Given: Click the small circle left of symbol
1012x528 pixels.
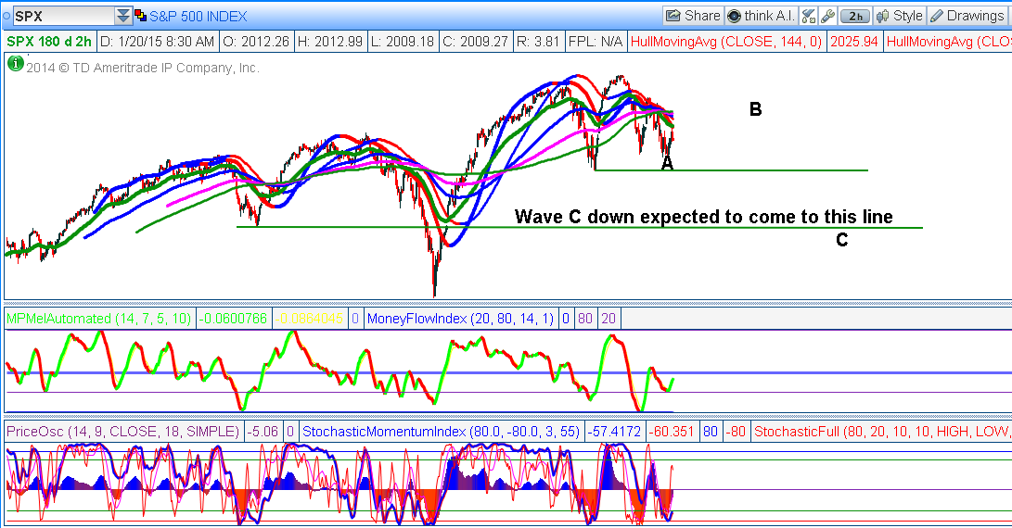Looking at the screenshot, I should 5,16.
